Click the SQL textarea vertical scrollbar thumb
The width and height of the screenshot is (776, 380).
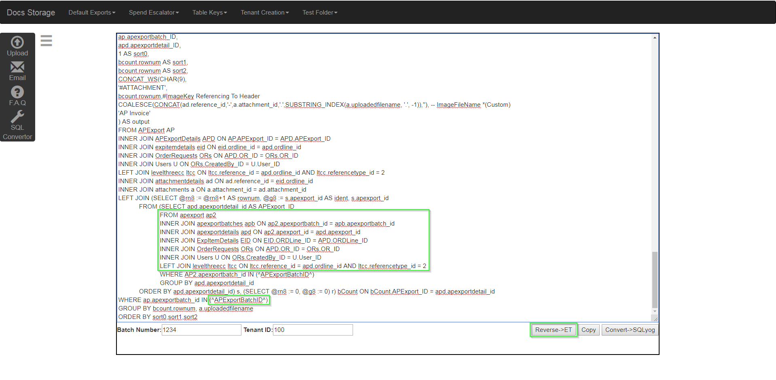coord(655,280)
